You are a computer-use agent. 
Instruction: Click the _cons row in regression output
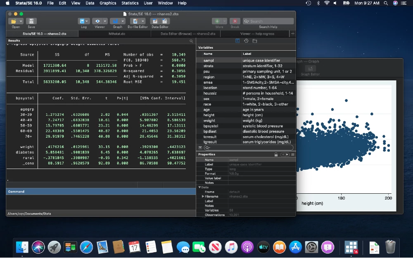tap(96, 163)
